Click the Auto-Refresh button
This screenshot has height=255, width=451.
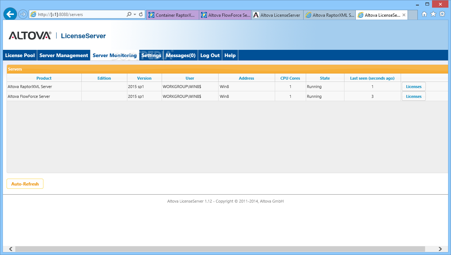25,184
